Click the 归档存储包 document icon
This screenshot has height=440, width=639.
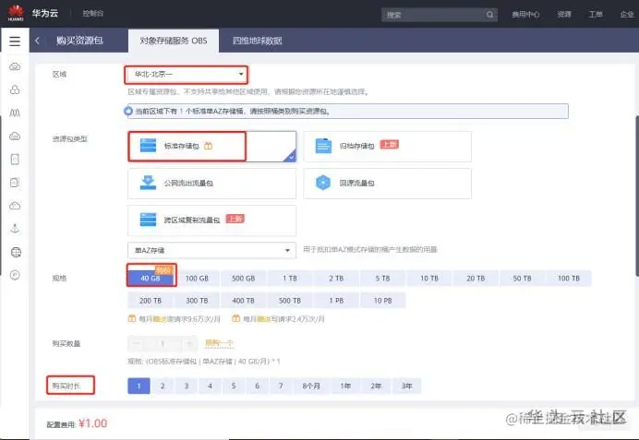pos(323,146)
